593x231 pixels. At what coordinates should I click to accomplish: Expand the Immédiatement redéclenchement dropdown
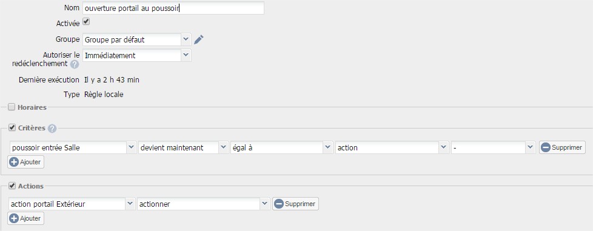point(137,55)
